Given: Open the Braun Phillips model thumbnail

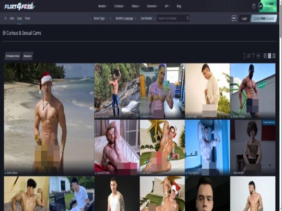Looking at the screenshot, I should point(253,91).
